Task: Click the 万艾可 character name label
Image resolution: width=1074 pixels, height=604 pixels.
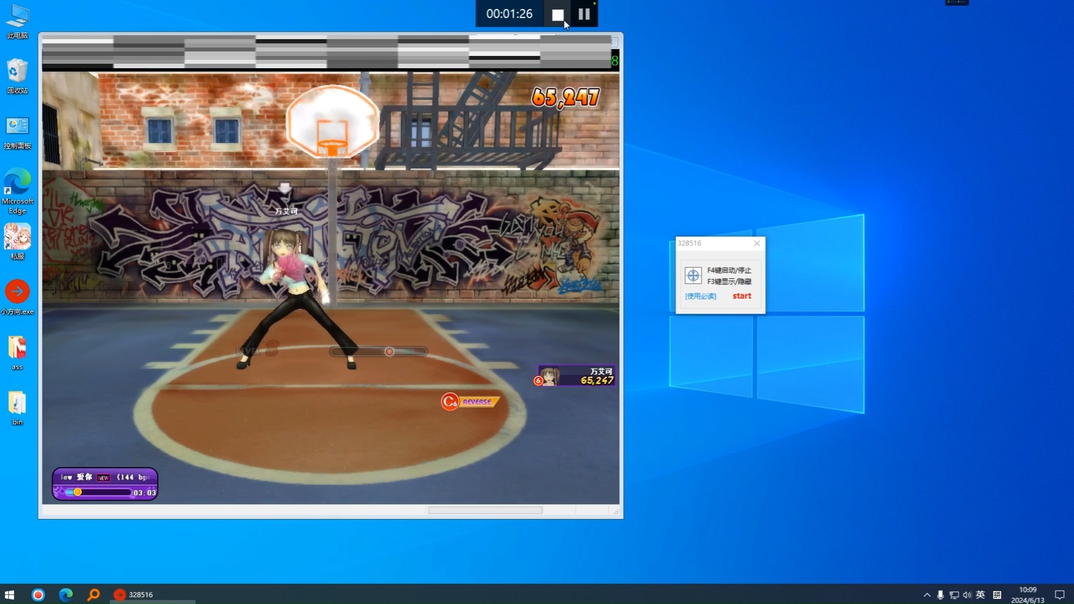Action: [x=286, y=211]
